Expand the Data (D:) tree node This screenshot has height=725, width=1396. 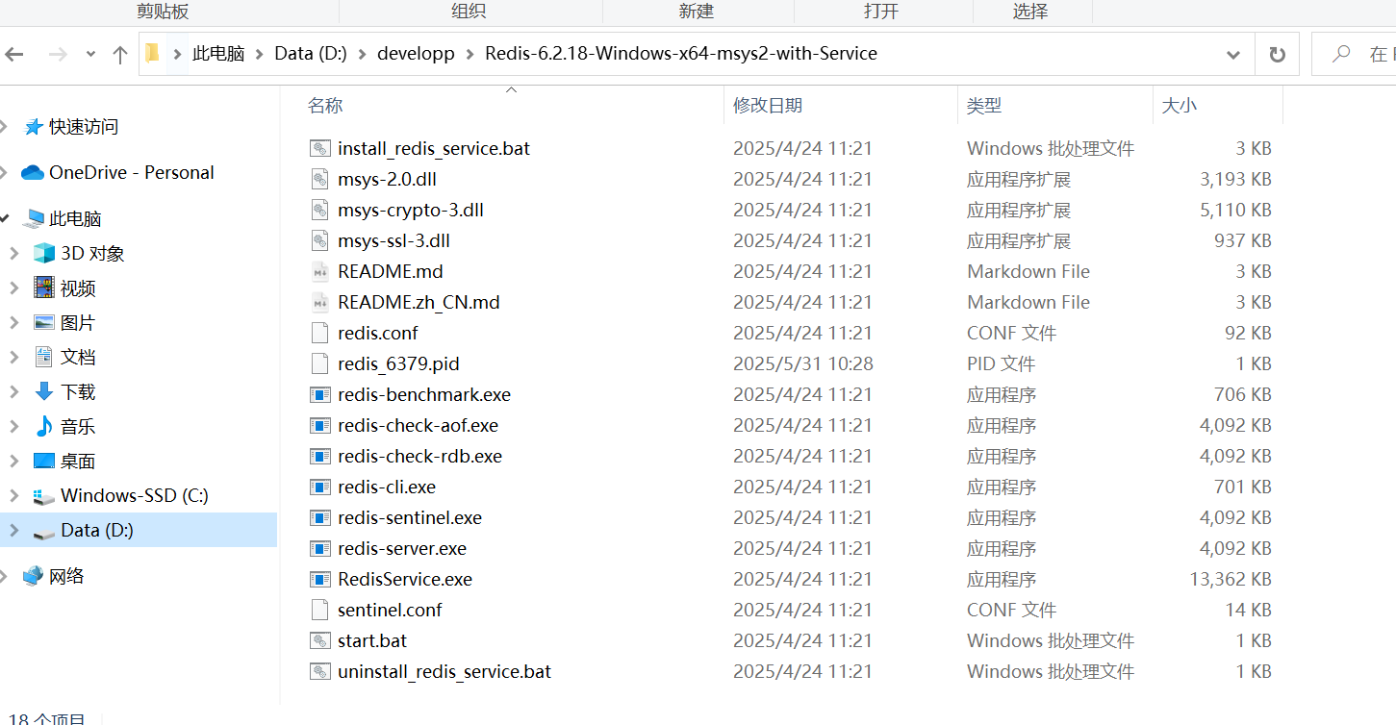tap(13, 530)
